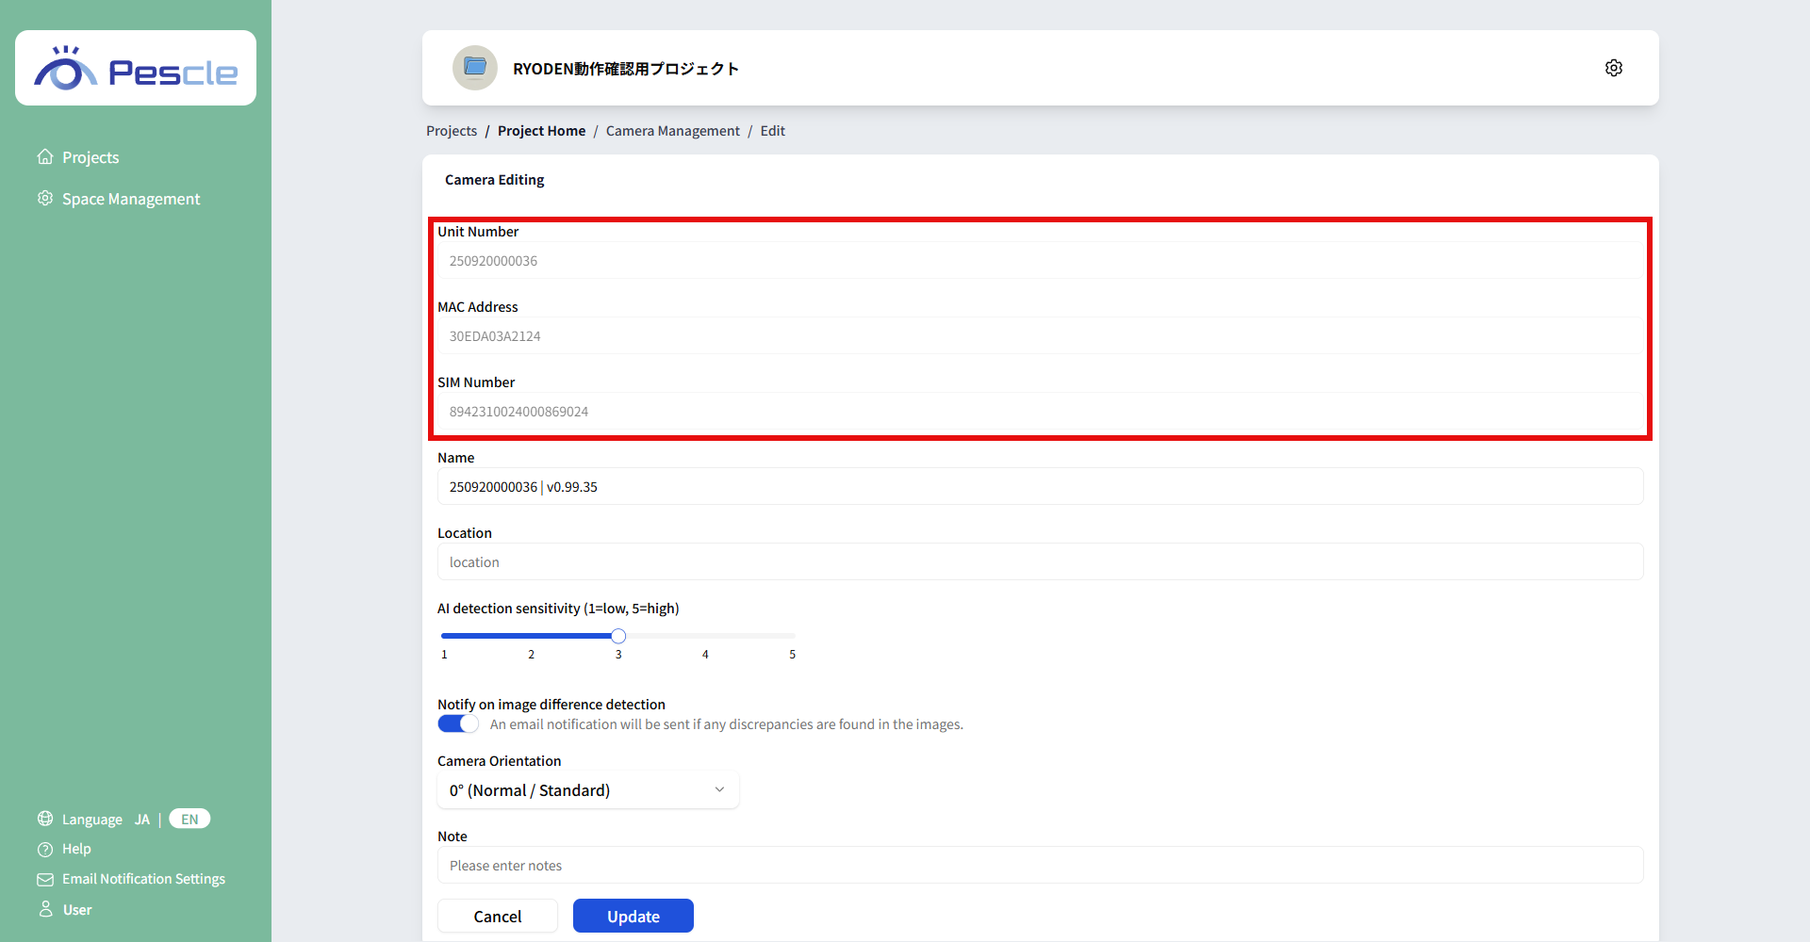The image size is (1810, 942).
Task: Click the User profile icon
Action: [45, 909]
